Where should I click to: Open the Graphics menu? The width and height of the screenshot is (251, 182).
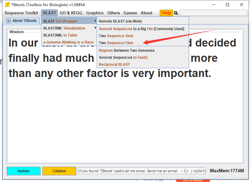click(95, 13)
